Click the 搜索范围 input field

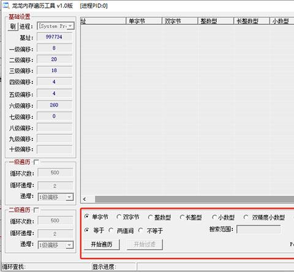tap(258, 229)
